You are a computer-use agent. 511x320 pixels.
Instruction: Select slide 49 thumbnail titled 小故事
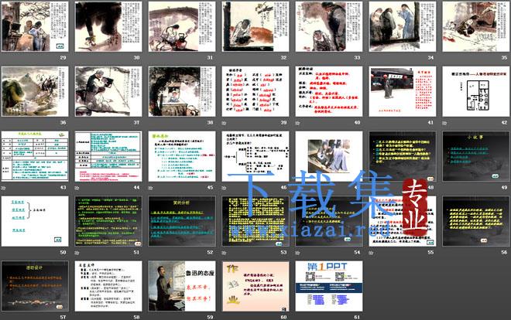click(476, 156)
